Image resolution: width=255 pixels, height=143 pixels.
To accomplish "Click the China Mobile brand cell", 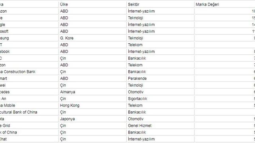I will pos(8,105).
